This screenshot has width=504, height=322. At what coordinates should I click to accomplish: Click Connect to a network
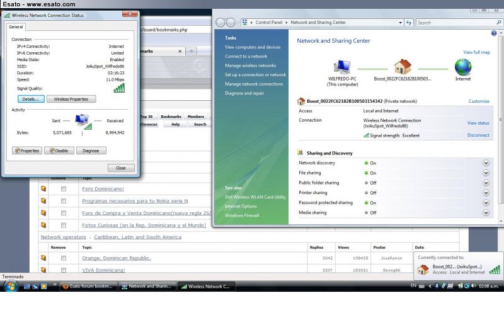pos(246,56)
